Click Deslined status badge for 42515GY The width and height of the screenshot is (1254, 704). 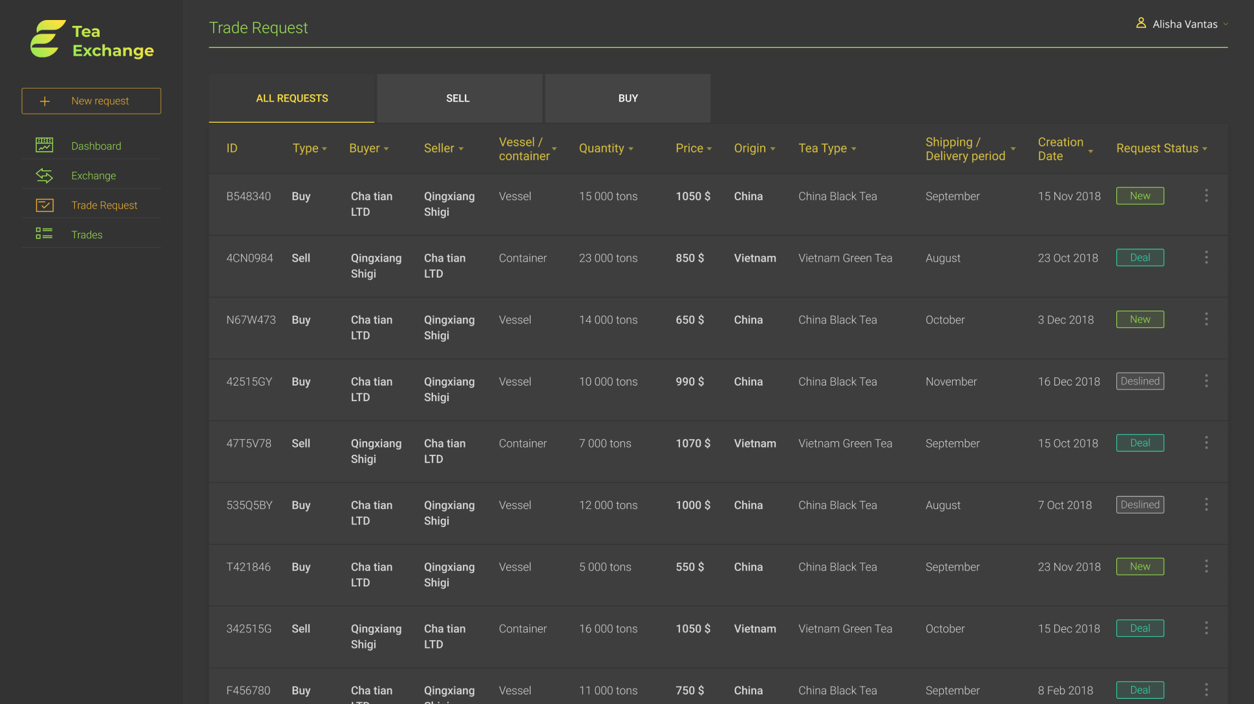1140,381
